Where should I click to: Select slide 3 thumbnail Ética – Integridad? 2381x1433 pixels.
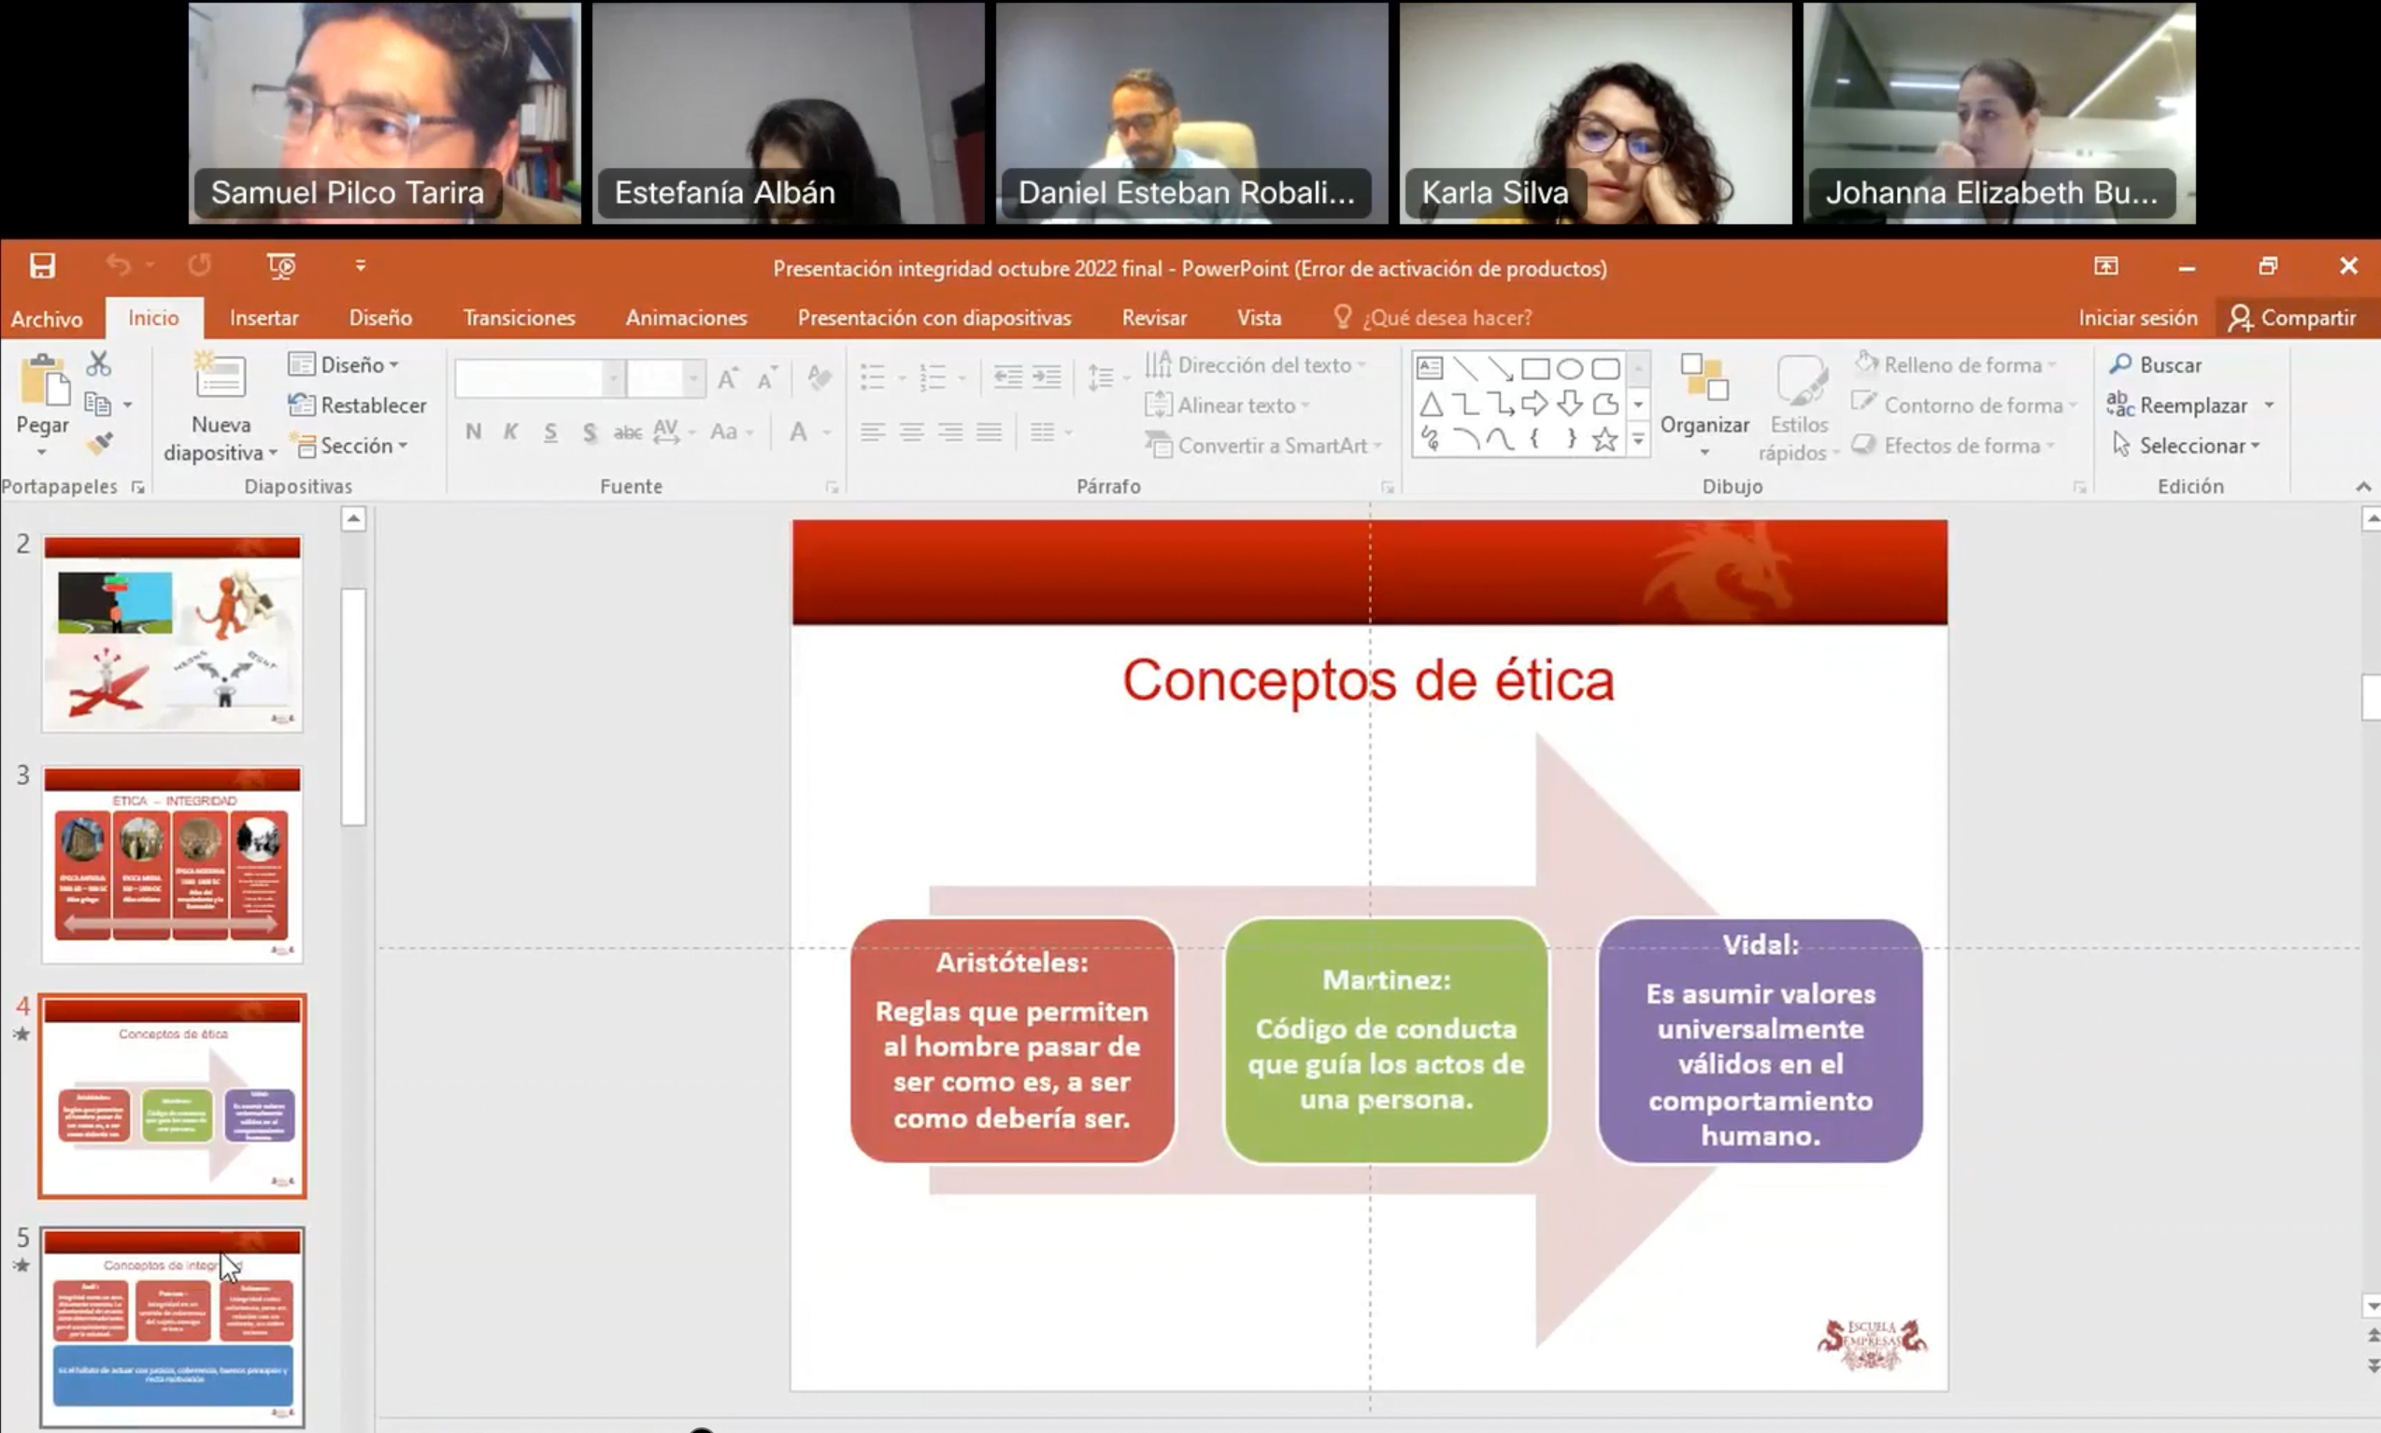(172, 865)
